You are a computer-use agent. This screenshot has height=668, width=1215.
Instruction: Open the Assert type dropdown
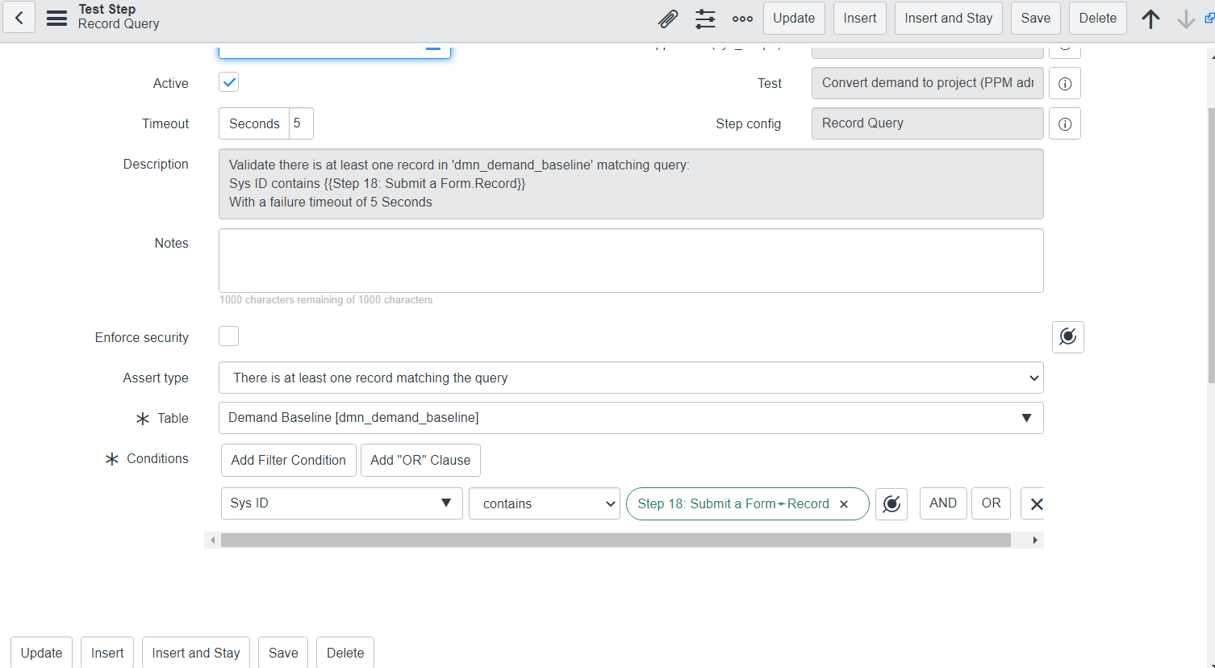coord(631,377)
